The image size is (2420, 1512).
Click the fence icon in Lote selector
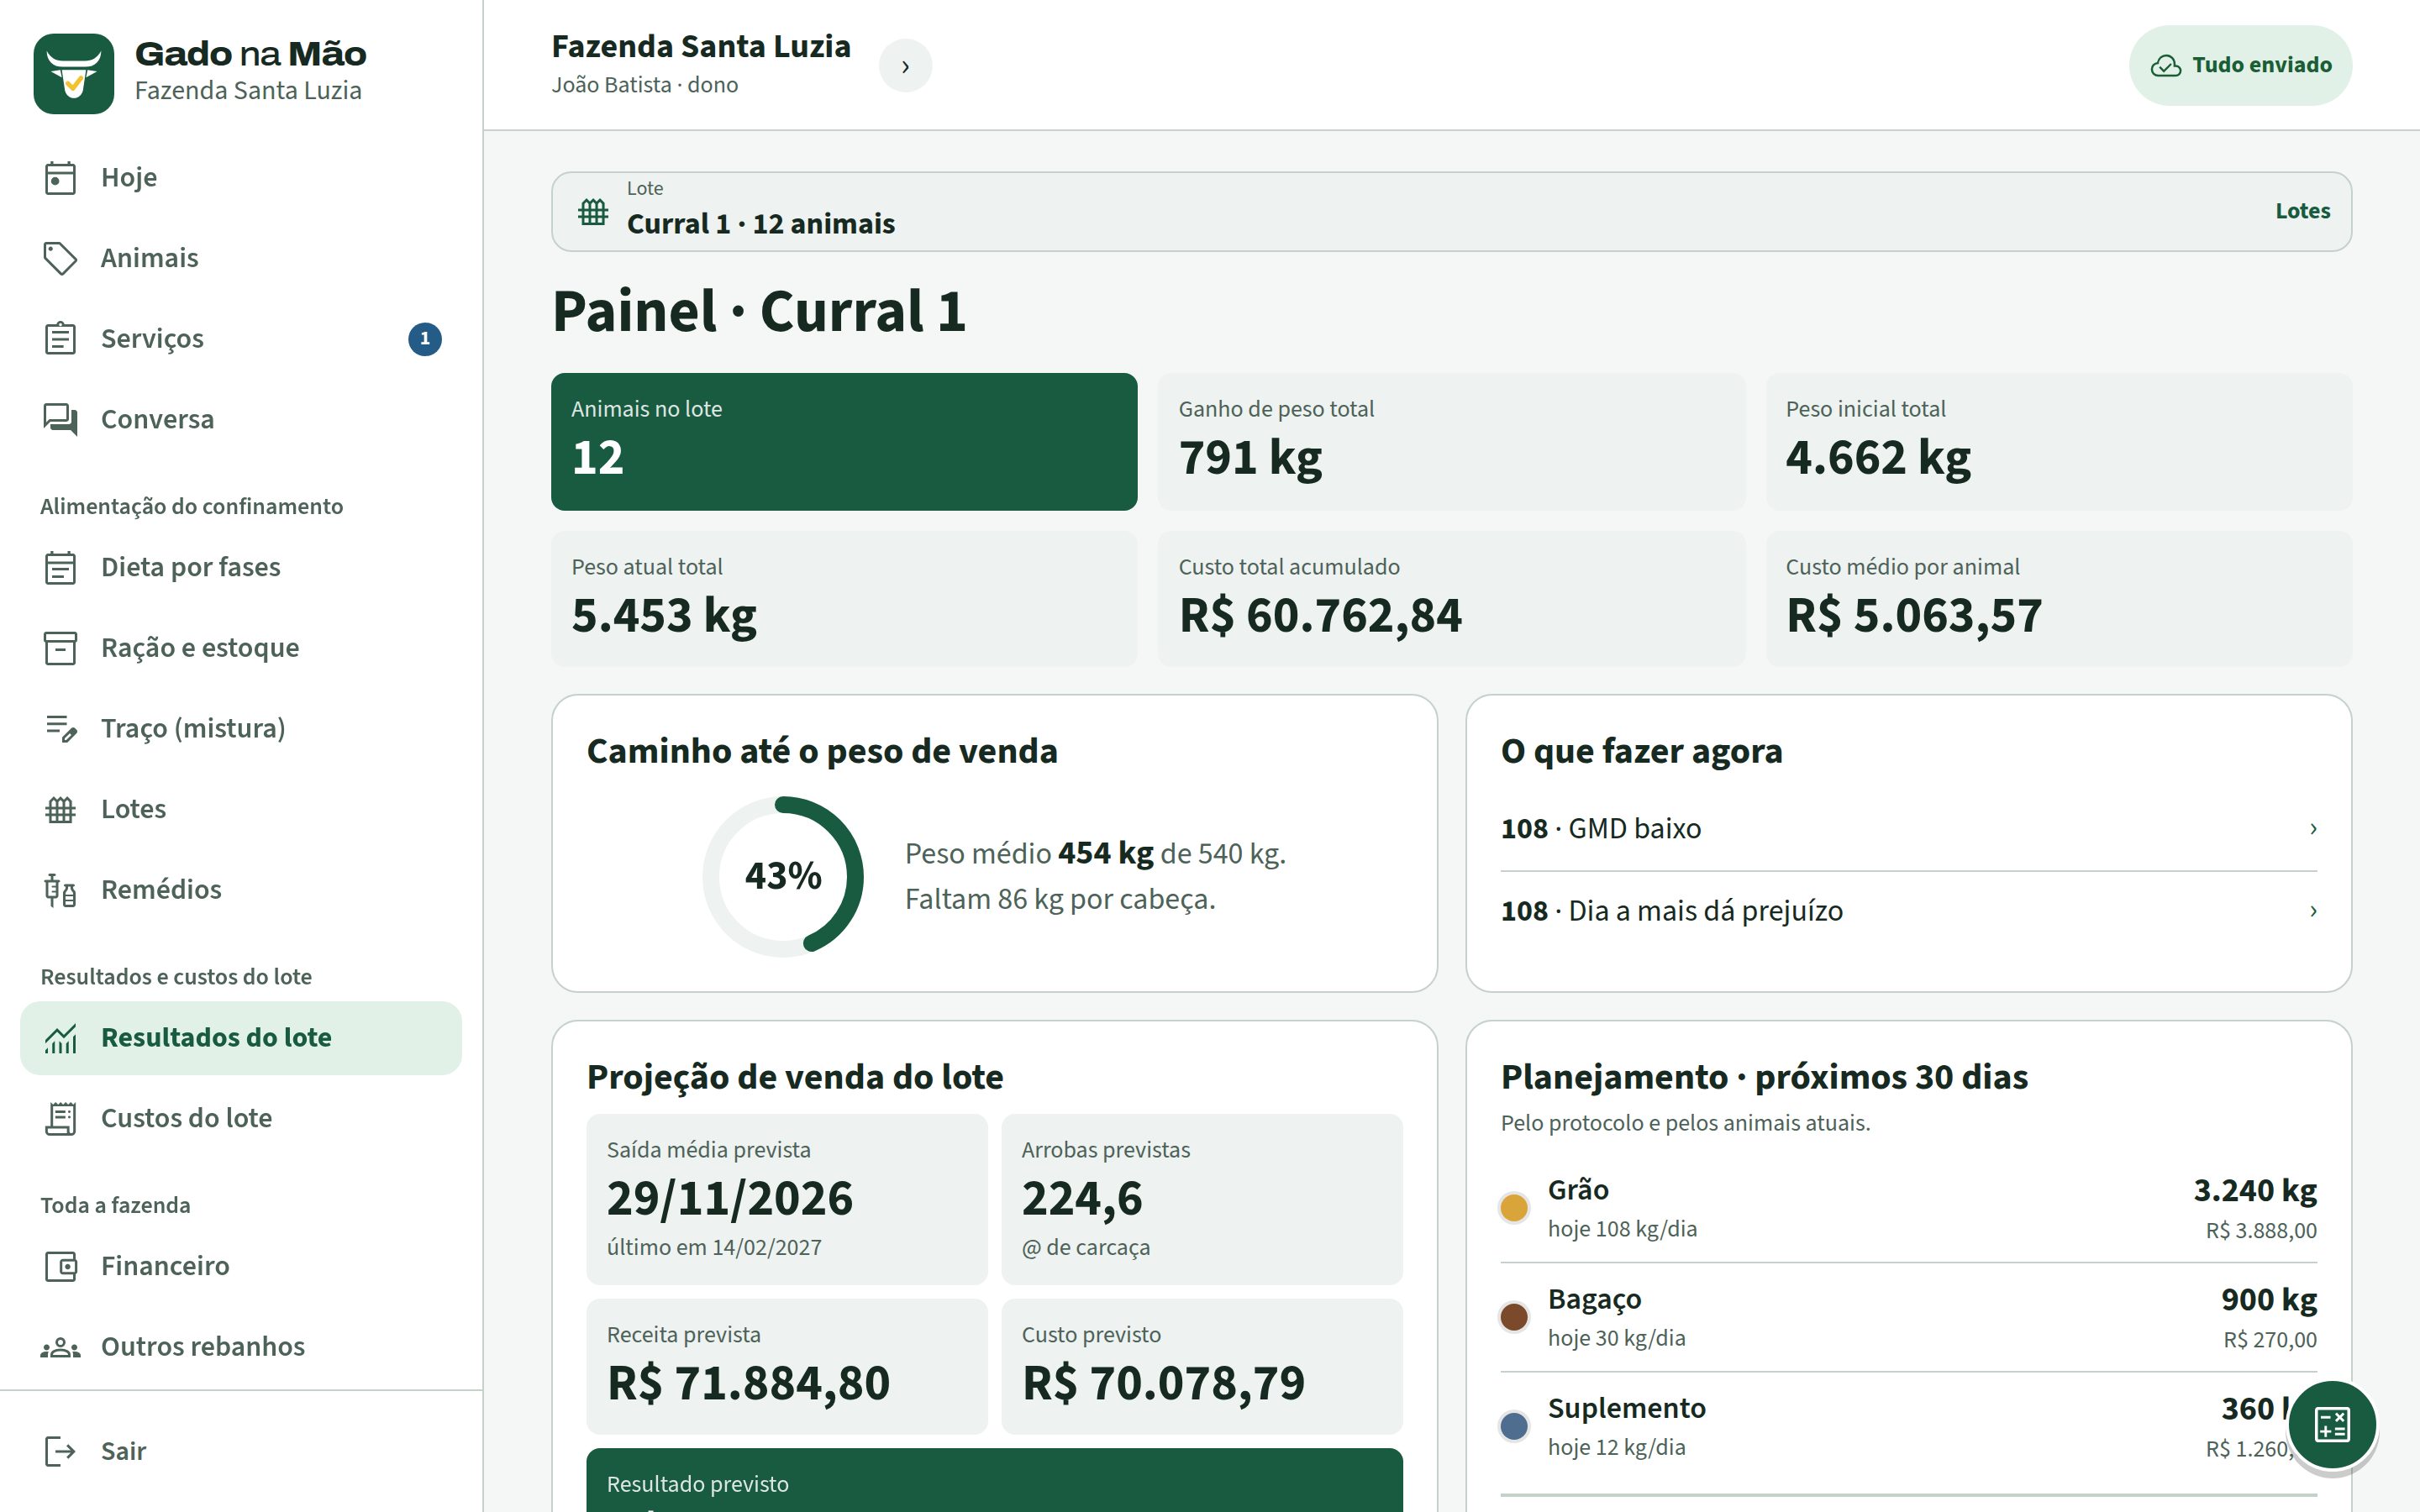click(x=593, y=212)
